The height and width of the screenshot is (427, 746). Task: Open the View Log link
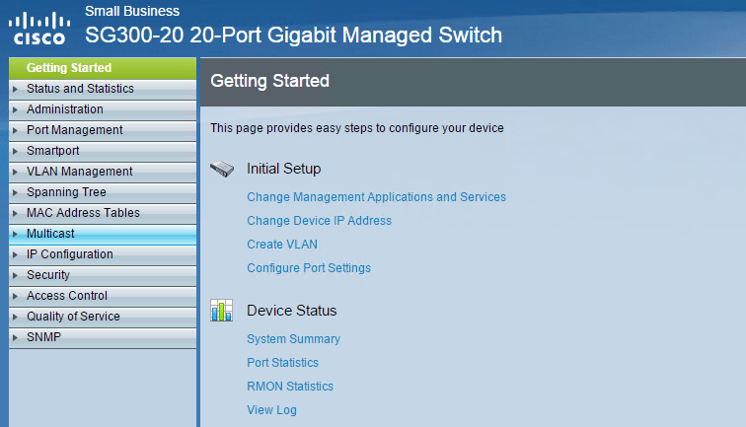271,410
